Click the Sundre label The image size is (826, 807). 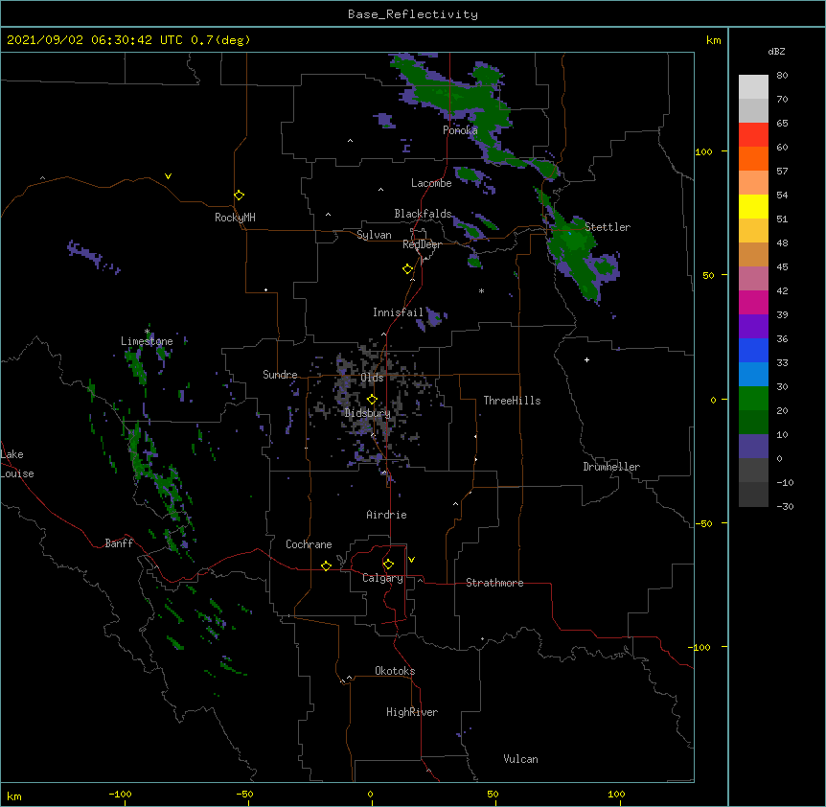pyautogui.click(x=280, y=375)
